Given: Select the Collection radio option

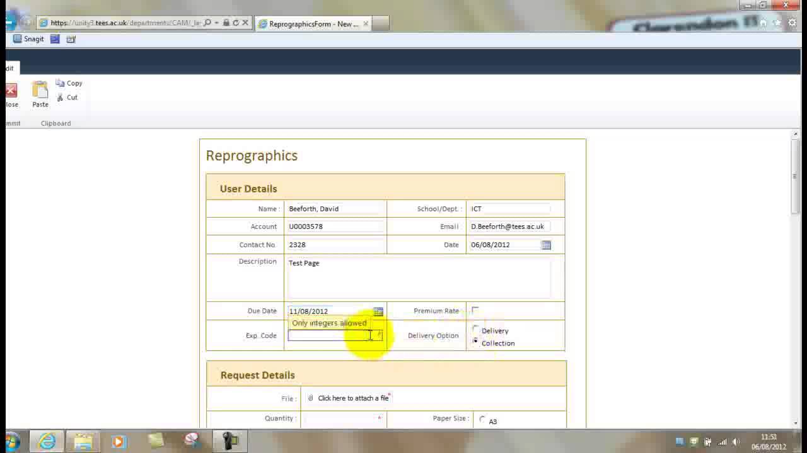Looking at the screenshot, I should coord(476,341).
